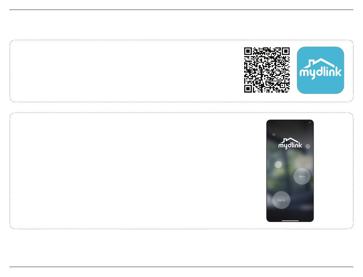Click the mydlink wordmark inside blue icon
The image size is (363, 277).
[x=321, y=73]
